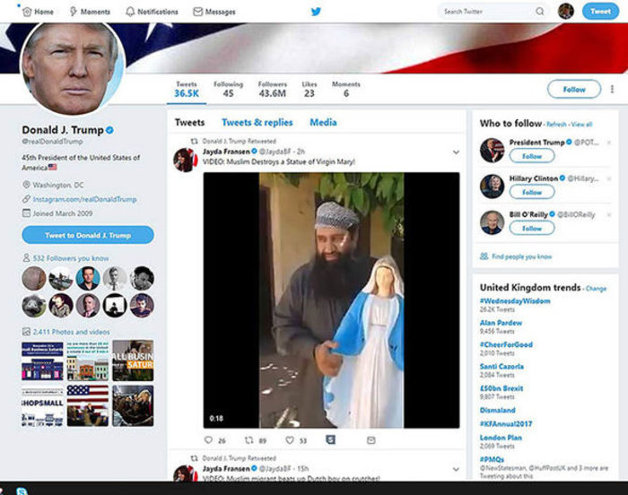Open the #WednesdayWisdom trend
Image resolution: width=628 pixels, height=495 pixels.
[x=515, y=300]
